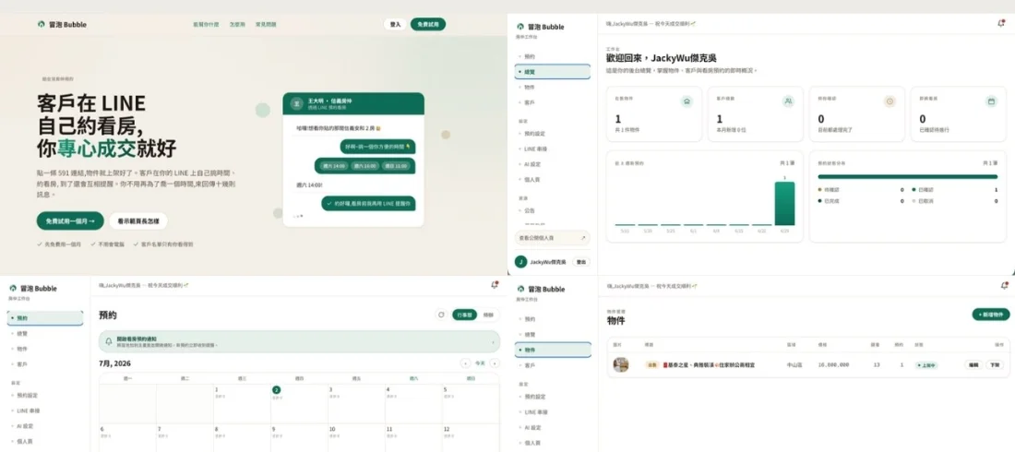
Task: Click the bell icon in the green notification banner
Action: 109,341
